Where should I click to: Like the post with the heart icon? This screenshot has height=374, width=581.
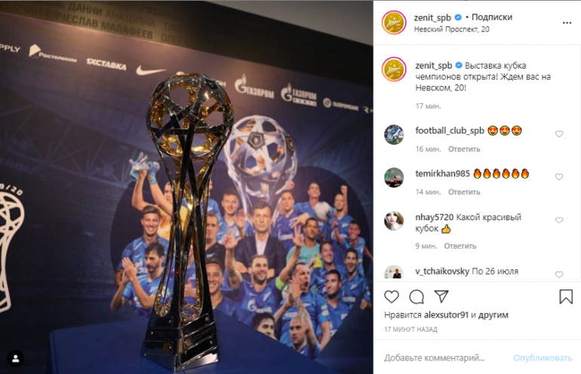tap(392, 296)
